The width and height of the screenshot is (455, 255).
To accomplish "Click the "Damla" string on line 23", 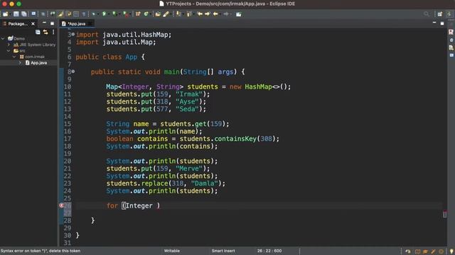I will [204, 183].
